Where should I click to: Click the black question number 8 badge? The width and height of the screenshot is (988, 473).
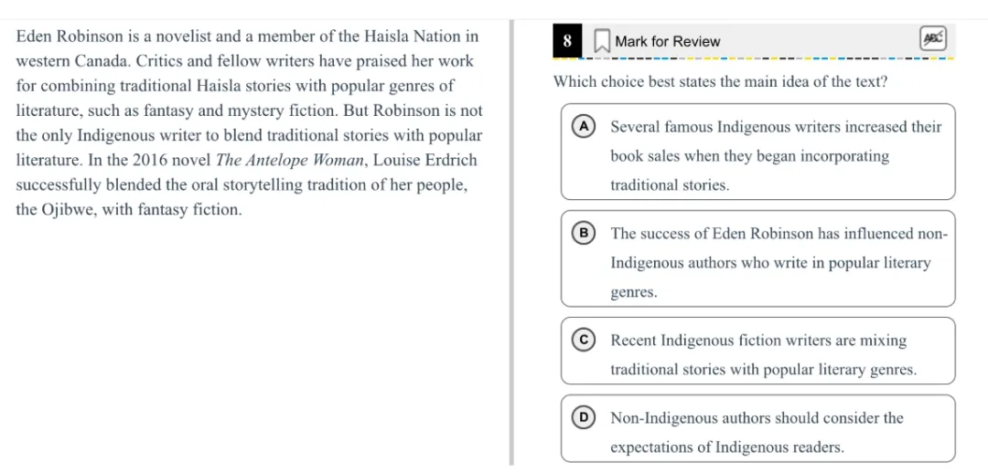pos(567,41)
